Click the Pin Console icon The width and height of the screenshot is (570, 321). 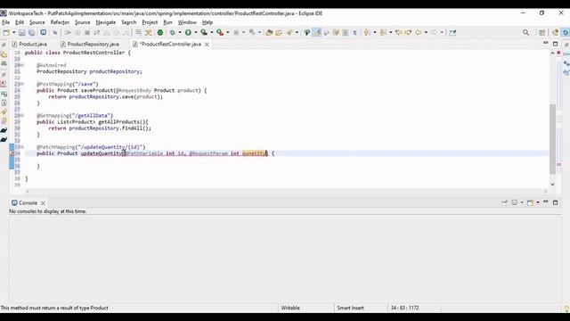point(504,202)
